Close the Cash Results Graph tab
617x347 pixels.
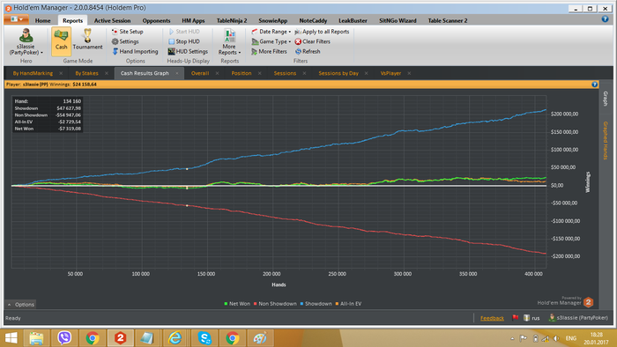pos(177,73)
